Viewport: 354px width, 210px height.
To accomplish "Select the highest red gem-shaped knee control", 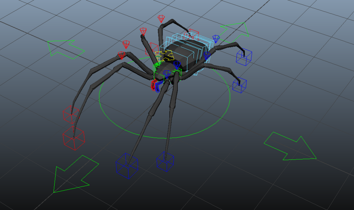I will click(161, 19).
